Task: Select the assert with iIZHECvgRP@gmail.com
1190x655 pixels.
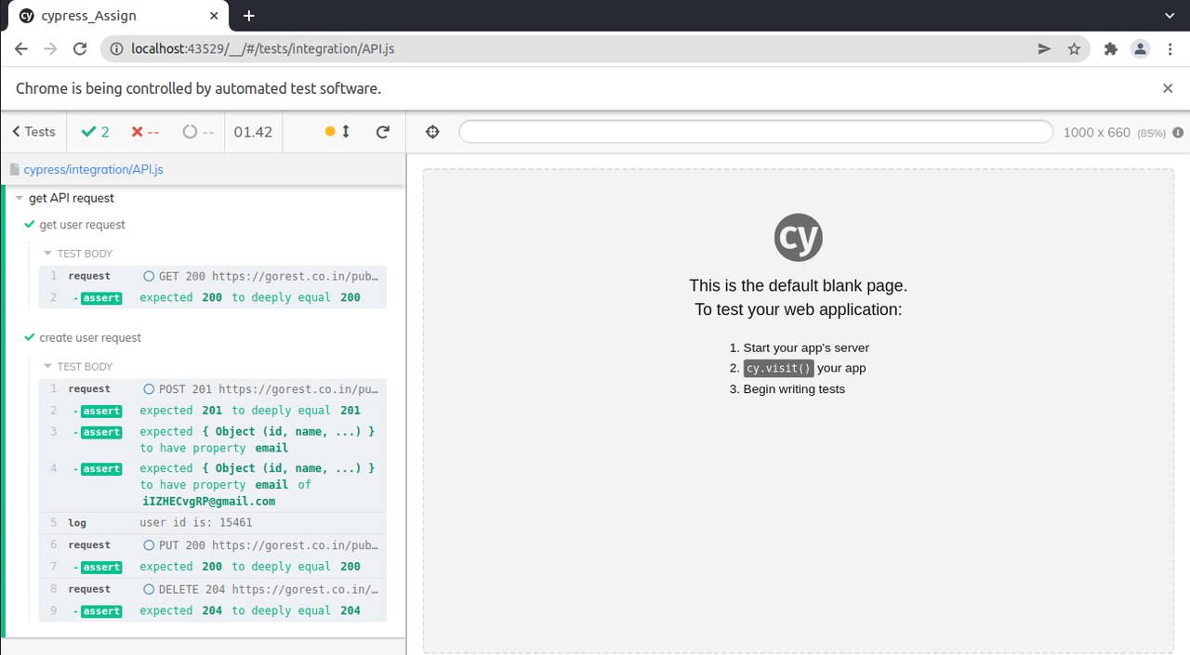Action: pyautogui.click(x=212, y=485)
